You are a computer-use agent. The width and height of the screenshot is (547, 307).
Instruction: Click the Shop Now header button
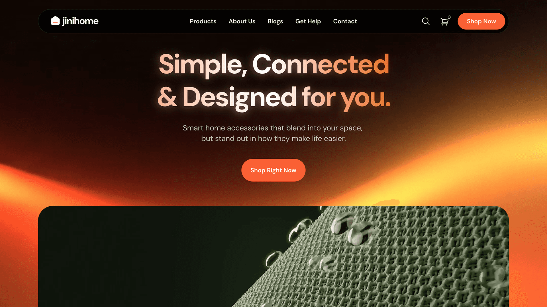481,21
